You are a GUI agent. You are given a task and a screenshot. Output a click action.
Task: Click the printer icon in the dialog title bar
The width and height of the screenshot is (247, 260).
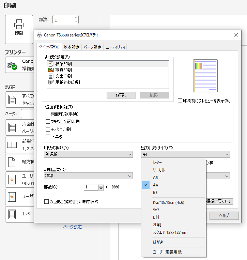pyautogui.click(x=40, y=35)
